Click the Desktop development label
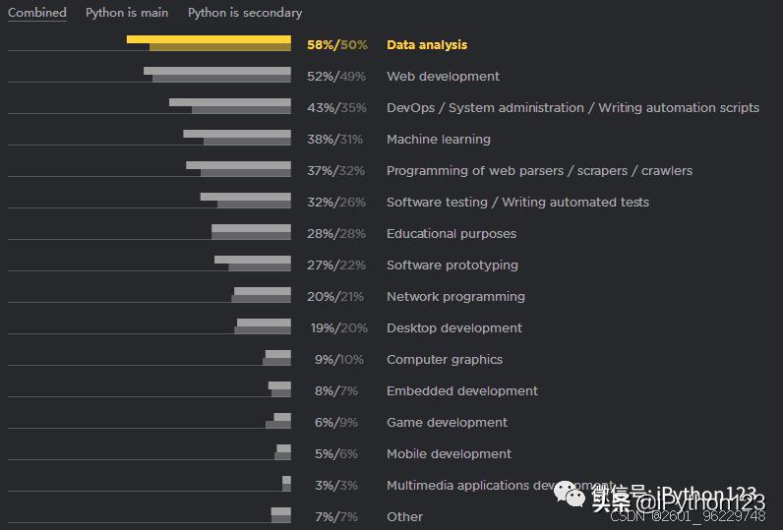The height and width of the screenshot is (530, 783). click(454, 327)
